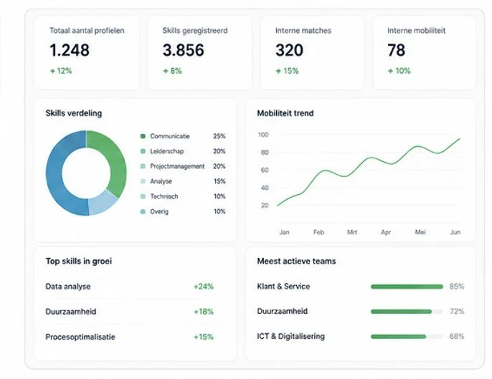
Task: Click the 68% team activity value
Action: (457, 336)
